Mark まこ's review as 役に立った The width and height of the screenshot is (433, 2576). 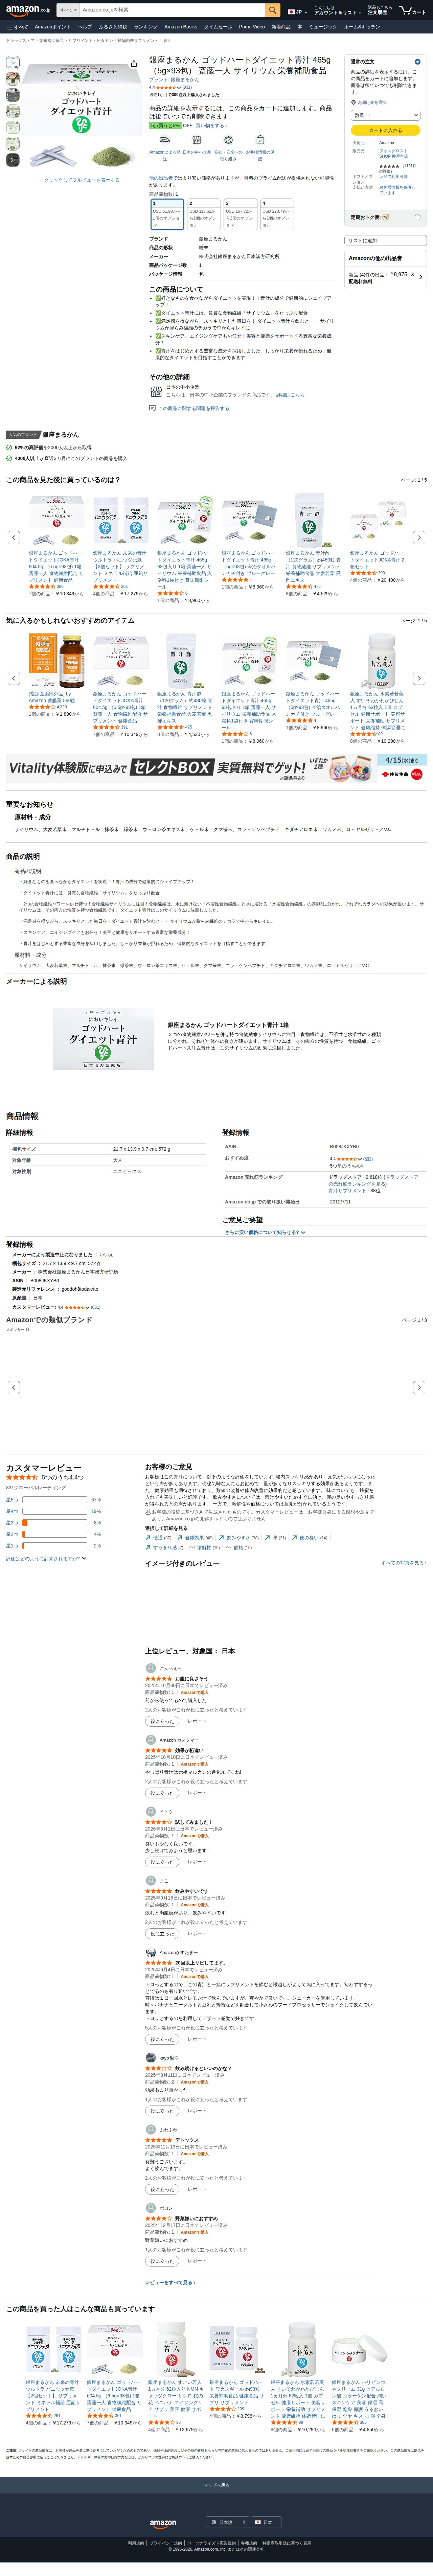point(162,1934)
